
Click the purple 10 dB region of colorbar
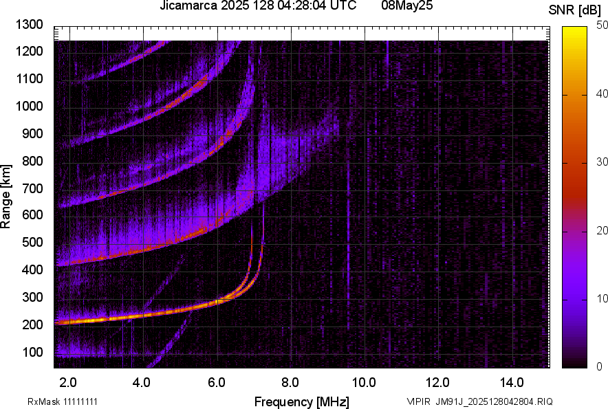575,299
